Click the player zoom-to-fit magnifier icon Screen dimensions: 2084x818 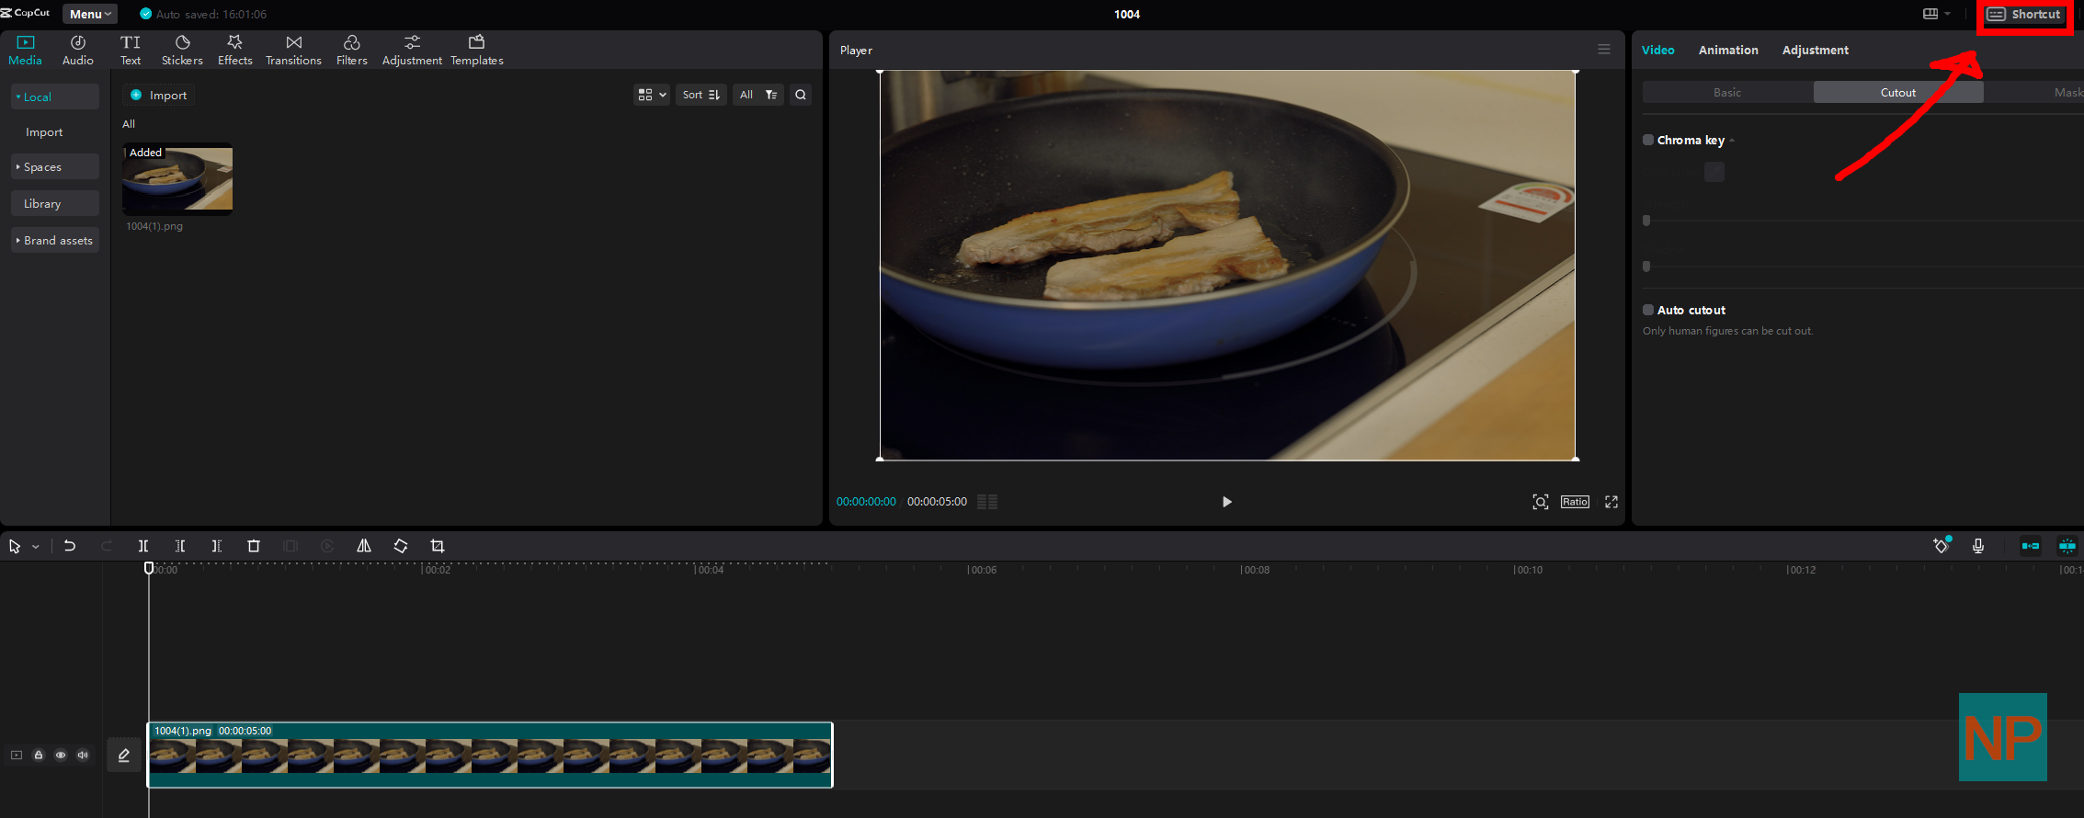coord(1541,502)
